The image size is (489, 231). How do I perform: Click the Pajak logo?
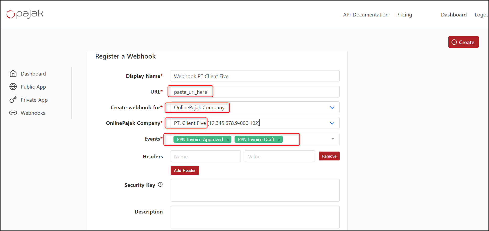tap(25, 14)
